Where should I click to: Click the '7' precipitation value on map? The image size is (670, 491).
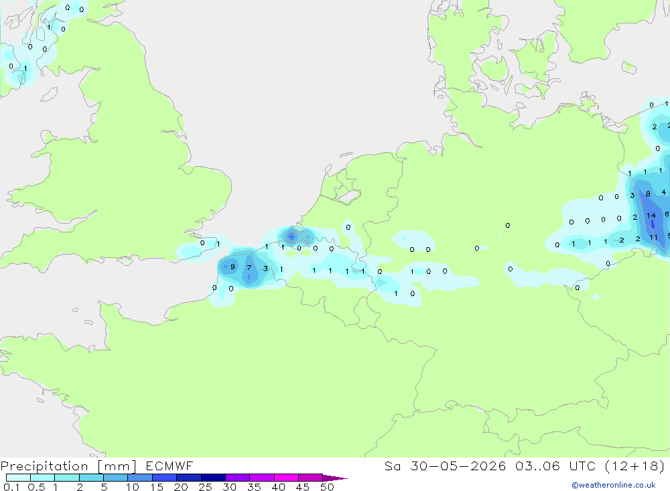(249, 268)
